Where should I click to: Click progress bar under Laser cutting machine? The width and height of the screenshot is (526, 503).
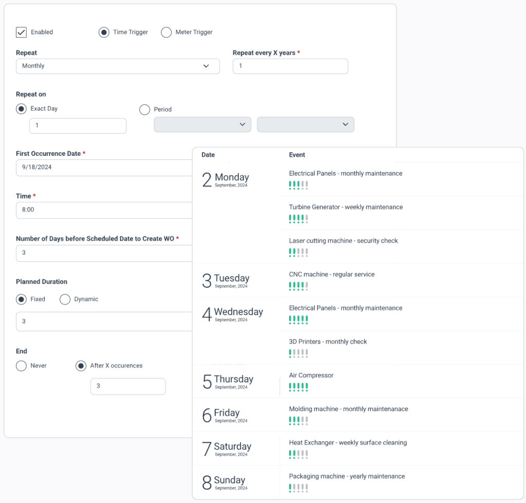[x=298, y=252]
